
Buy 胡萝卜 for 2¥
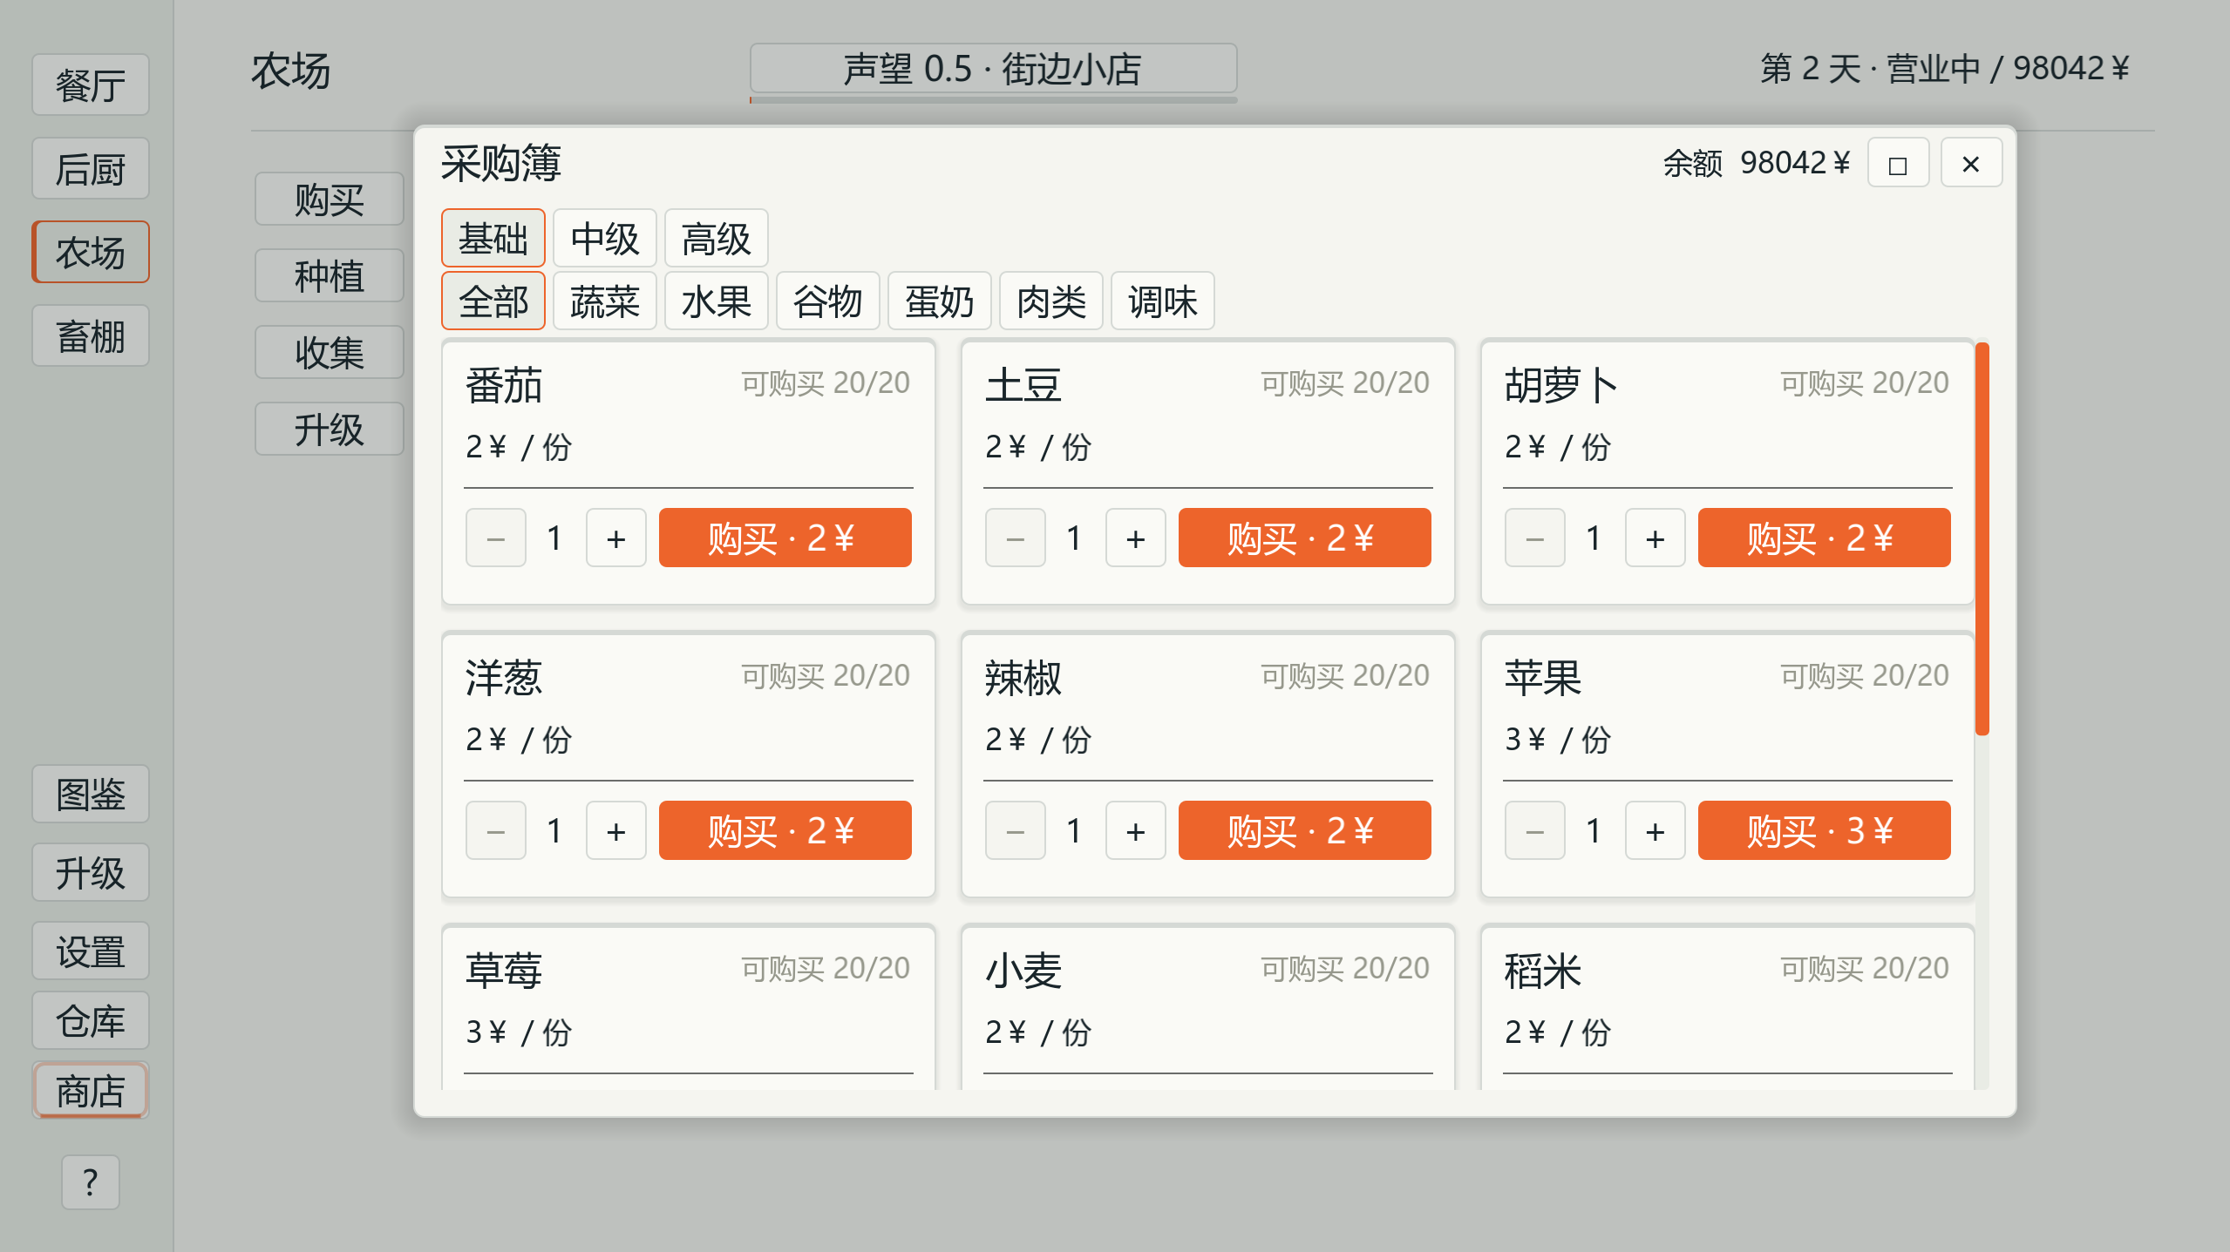point(1824,538)
